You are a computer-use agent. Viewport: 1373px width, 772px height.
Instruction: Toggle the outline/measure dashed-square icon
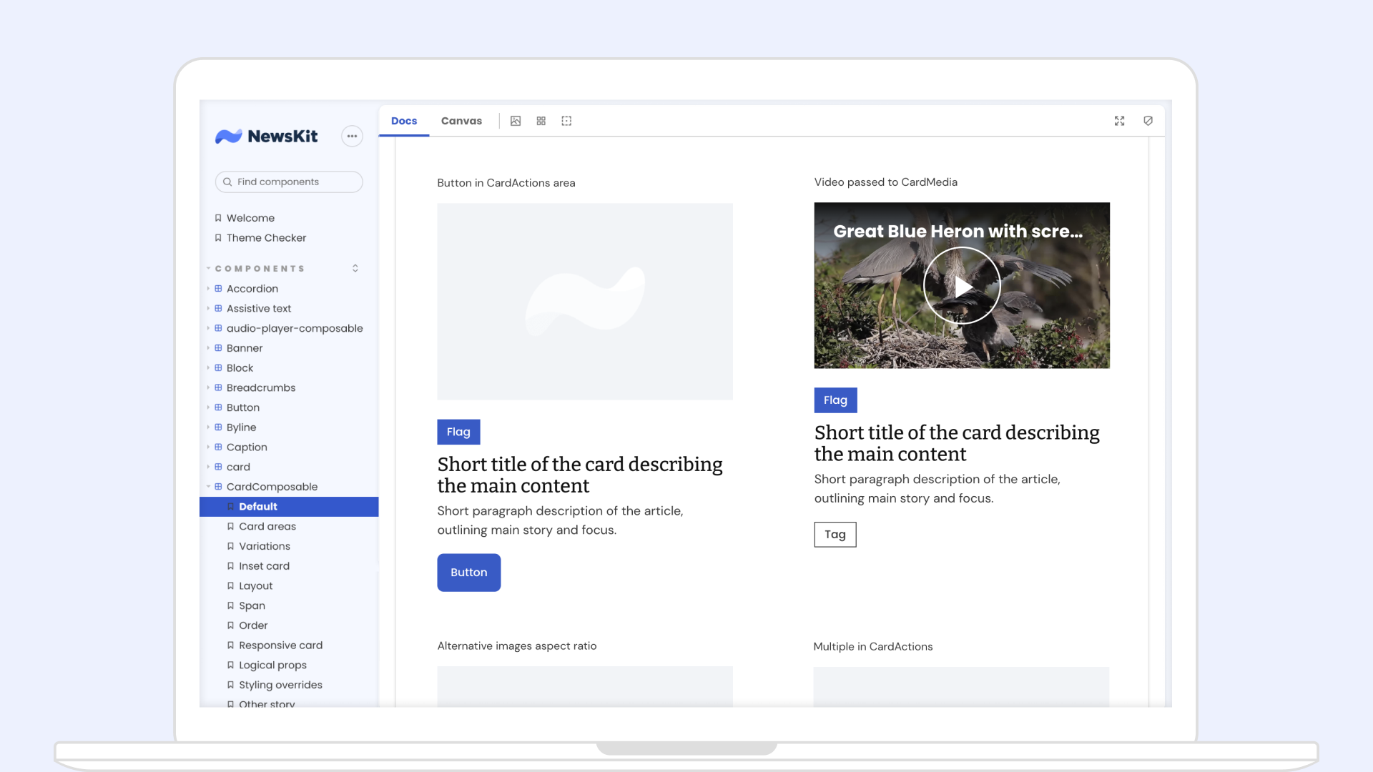tap(566, 121)
